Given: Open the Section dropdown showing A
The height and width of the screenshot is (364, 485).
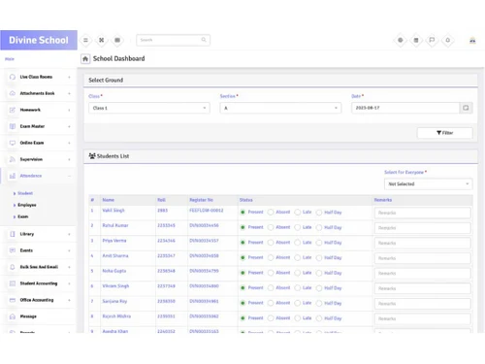Looking at the screenshot, I should (x=280, y=108).
